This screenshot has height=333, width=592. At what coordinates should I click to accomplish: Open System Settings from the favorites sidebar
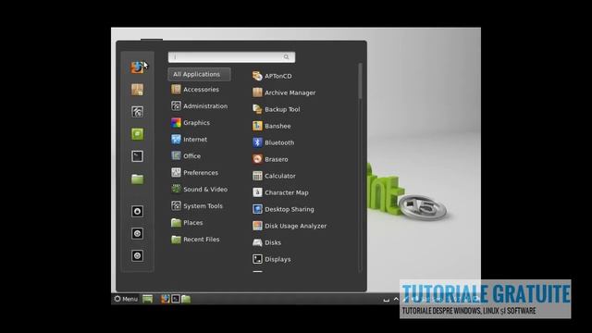click(137, 112)
